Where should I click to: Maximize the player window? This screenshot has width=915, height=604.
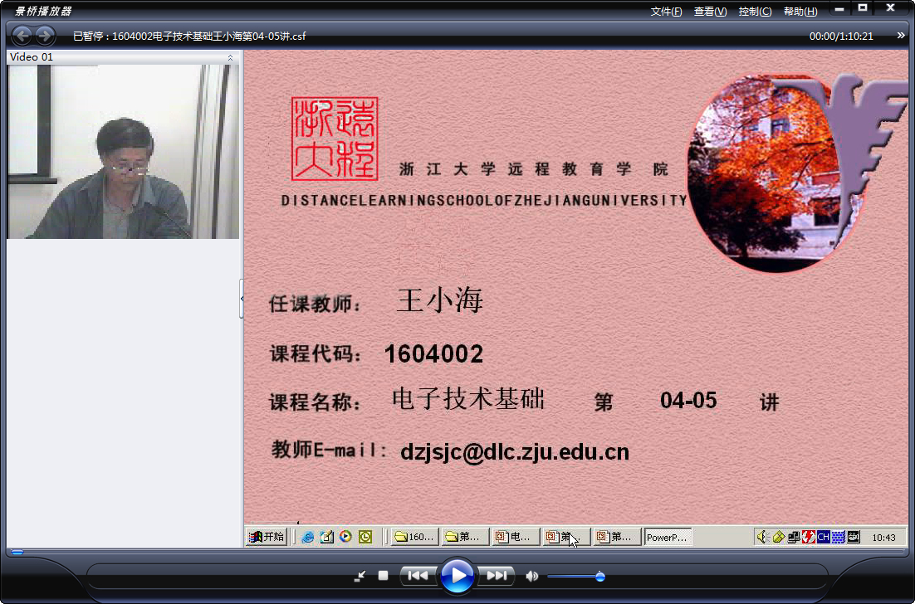click(863, 8)
